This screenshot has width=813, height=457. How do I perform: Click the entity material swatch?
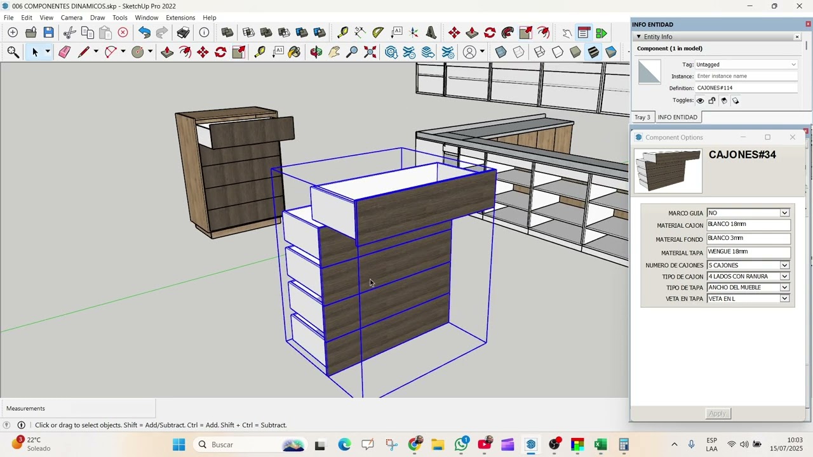(649, 72)
